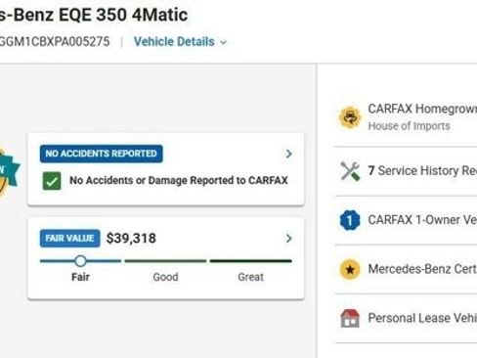Image resolution: width=477 pixels, height=358 pixels.
Task: Click the Good label under value bar
Action: tap(165, 277)
